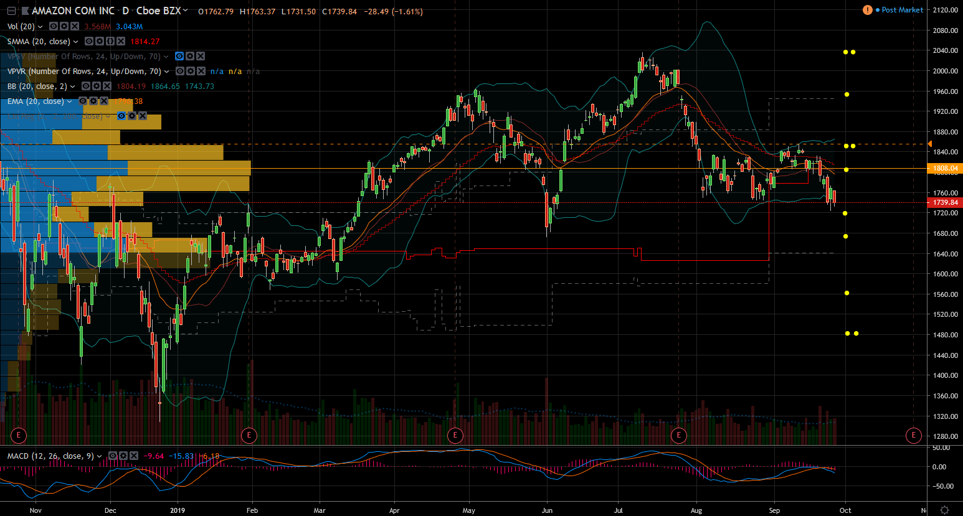
Task: Expand the EMA (20, close) dropdown arrow
Action: 70,101
